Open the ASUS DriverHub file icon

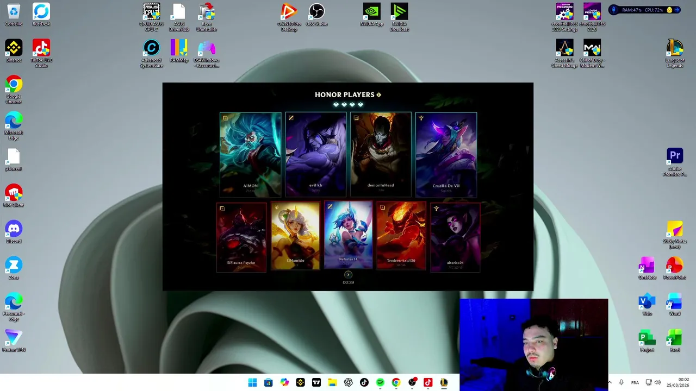pyautogui.click(x=179, y=17)
